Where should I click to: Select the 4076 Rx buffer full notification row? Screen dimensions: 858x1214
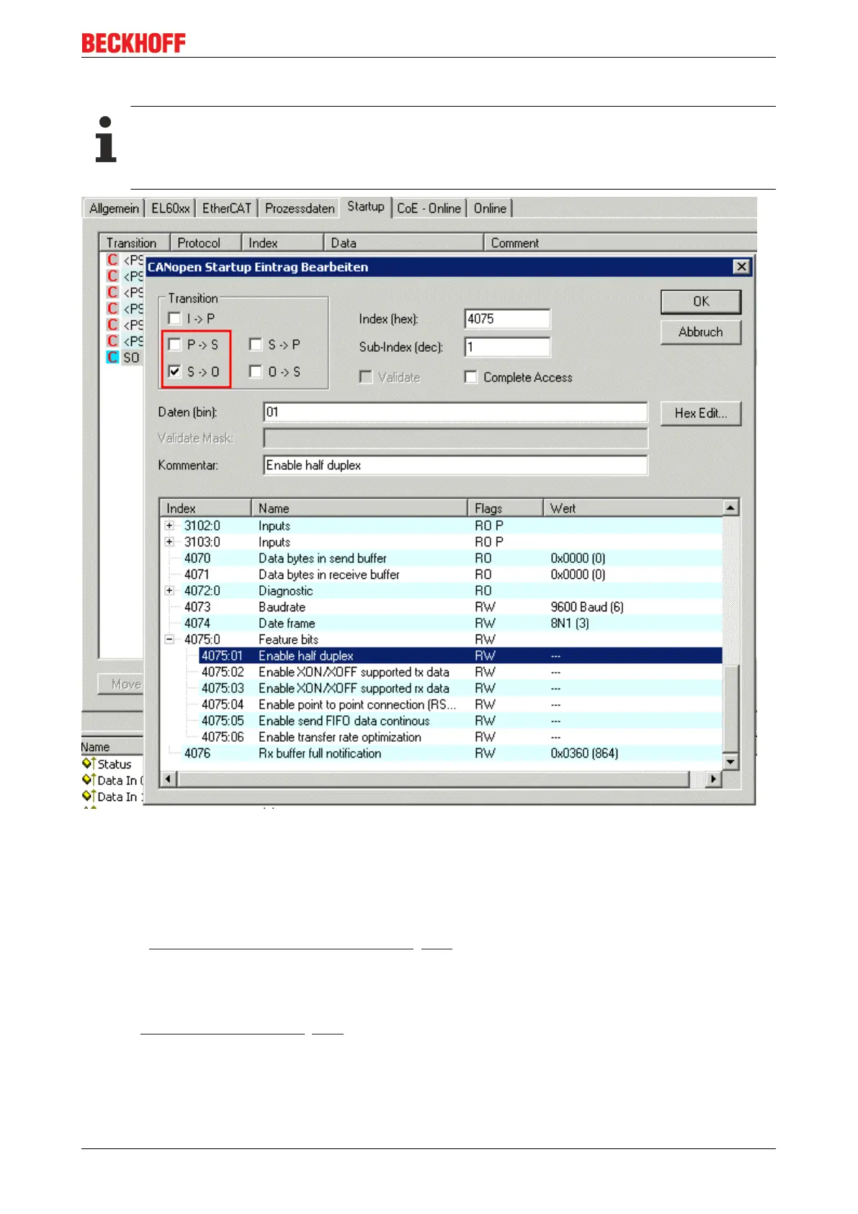click(x=441, y=753)
